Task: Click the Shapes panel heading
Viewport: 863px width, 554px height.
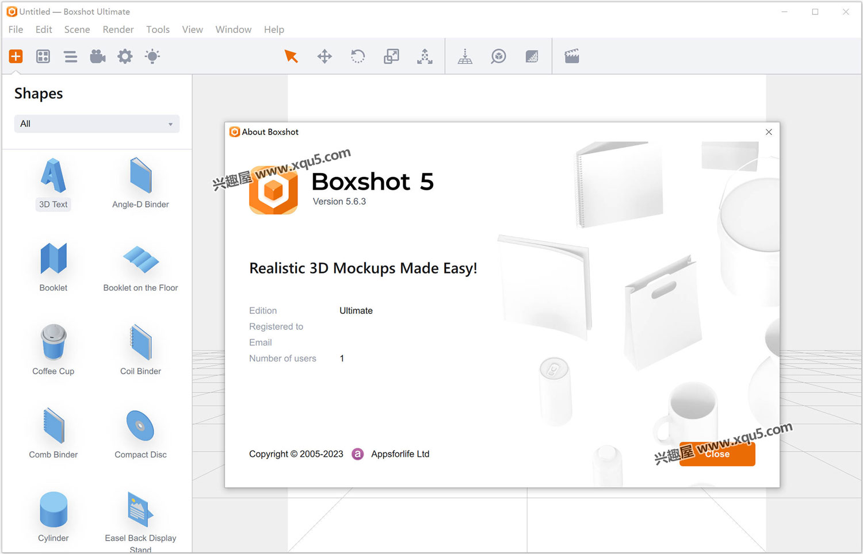Action: click(39, 94)
